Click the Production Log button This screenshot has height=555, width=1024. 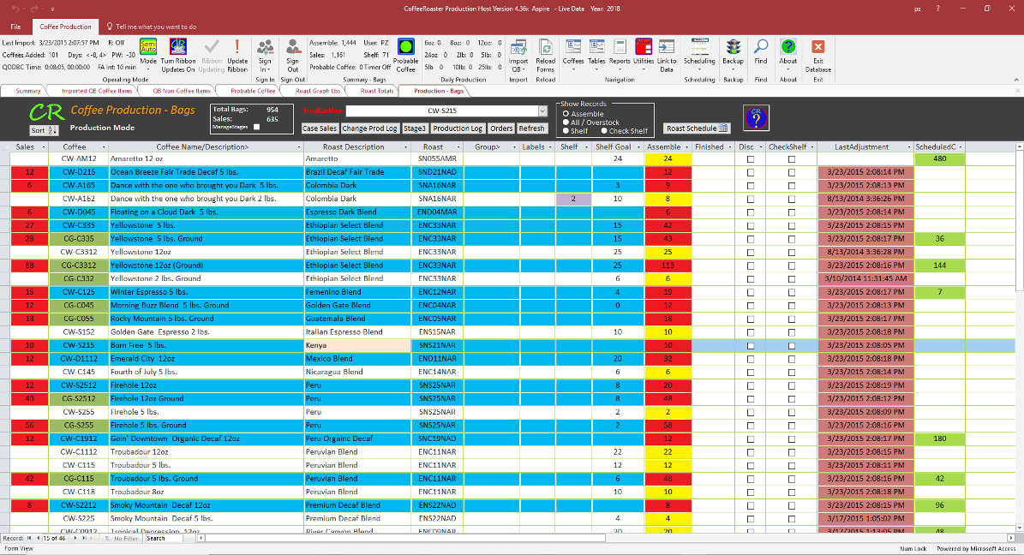[457, 128]
